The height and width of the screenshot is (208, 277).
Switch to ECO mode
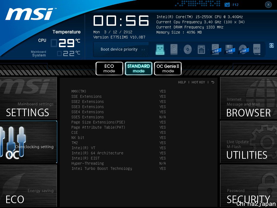coord(109,69)
